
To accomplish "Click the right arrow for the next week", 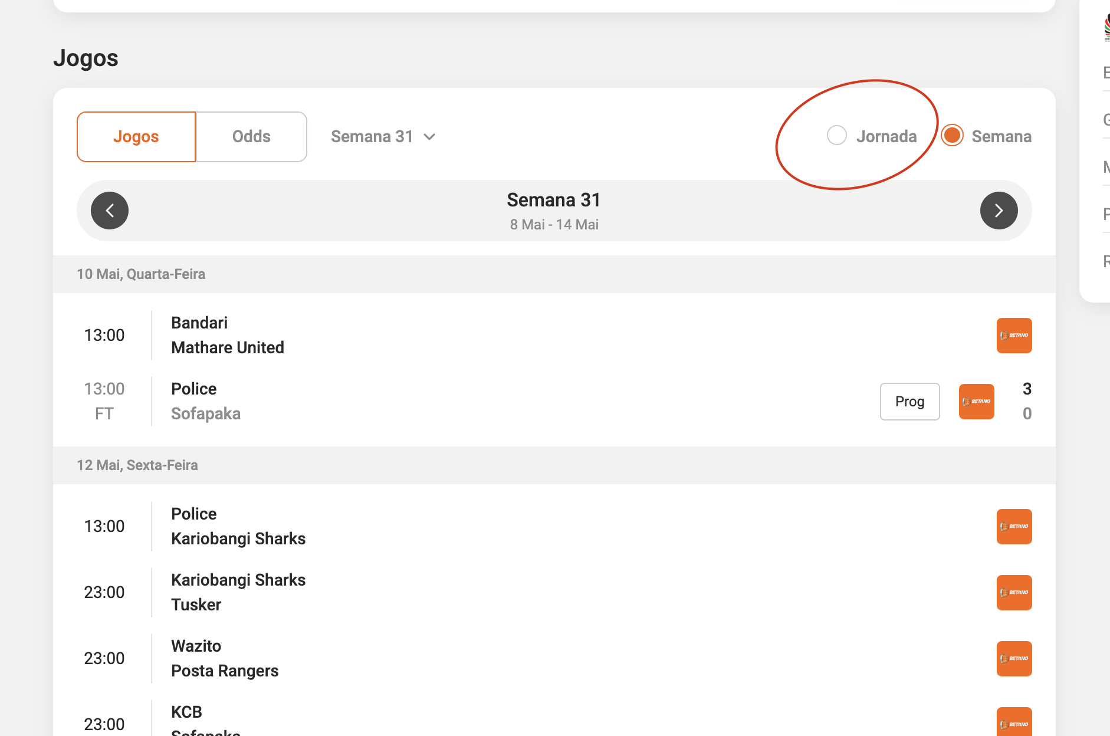I will pos(999,210).
